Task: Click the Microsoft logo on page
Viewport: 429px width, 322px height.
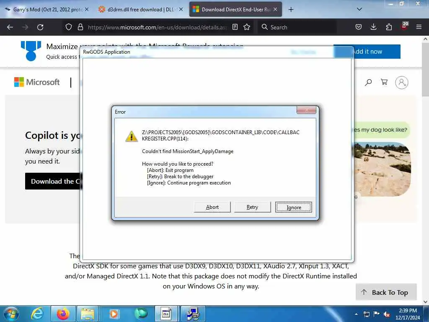Action: 37,82
